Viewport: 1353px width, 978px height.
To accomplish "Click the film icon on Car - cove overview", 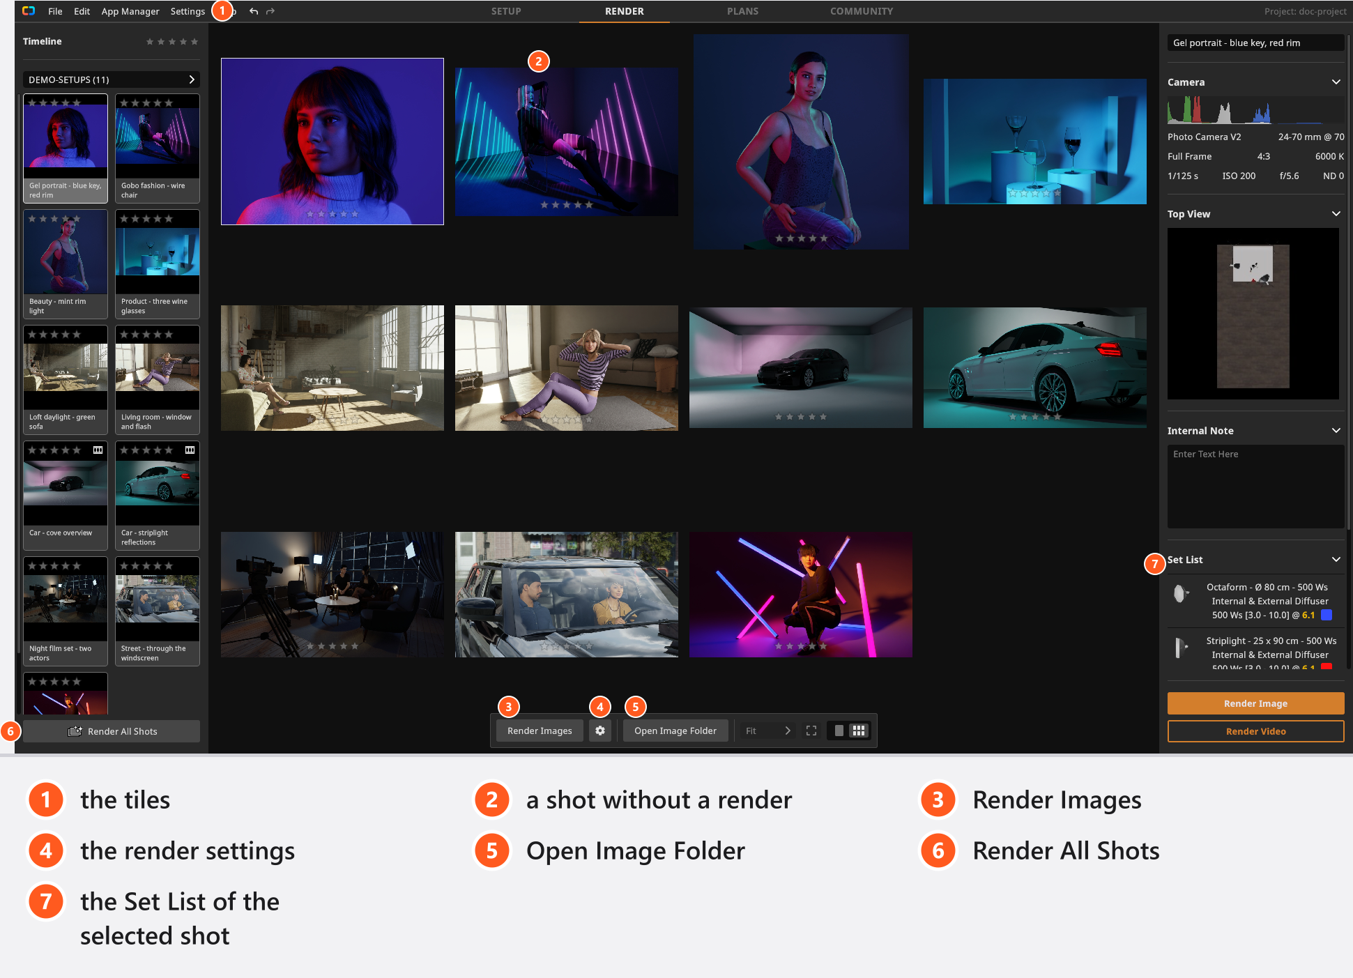I will [x=98, y=450].
